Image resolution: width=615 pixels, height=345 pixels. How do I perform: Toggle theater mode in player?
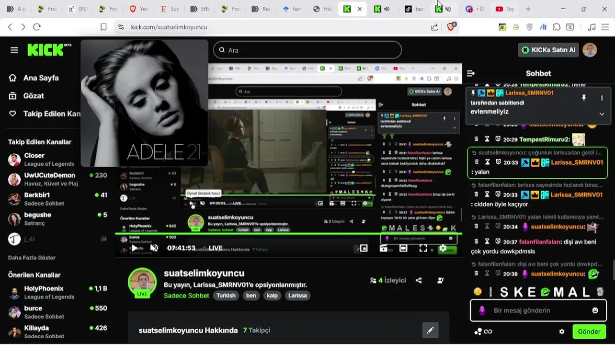pyautogui.click(x=403, y=248)
